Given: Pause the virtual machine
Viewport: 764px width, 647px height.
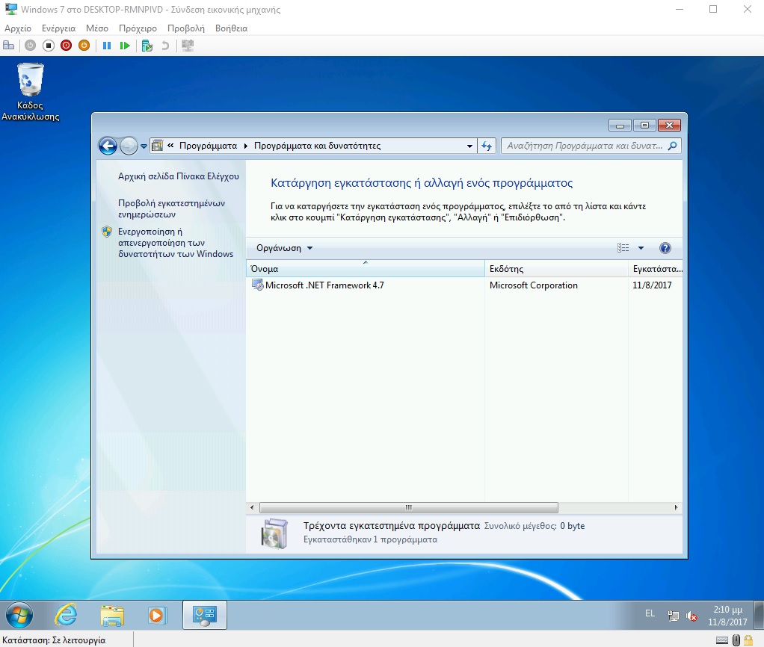Looking at the screenshot, I should tap(107, 46).
